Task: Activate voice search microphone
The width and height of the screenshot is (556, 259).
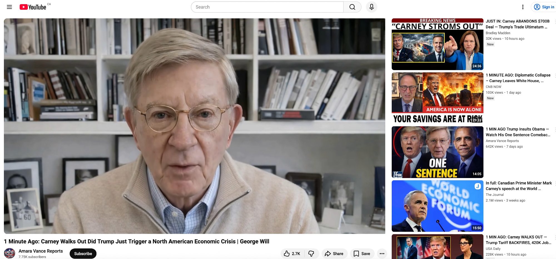Action: [x=371, y=7]
